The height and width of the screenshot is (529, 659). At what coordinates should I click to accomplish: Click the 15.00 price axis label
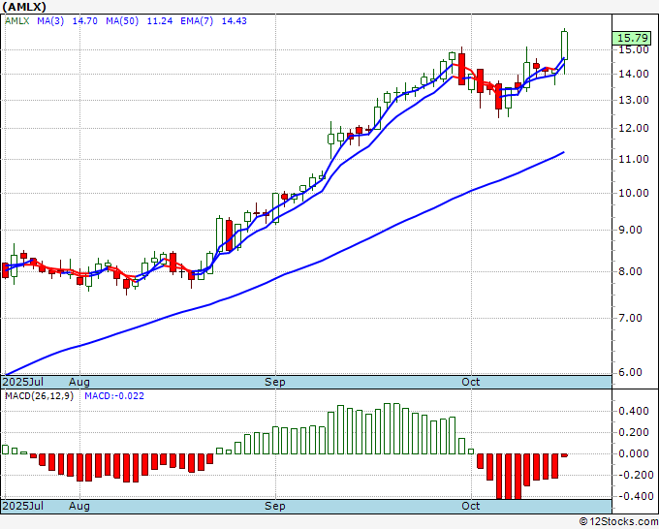click(633, 50)
